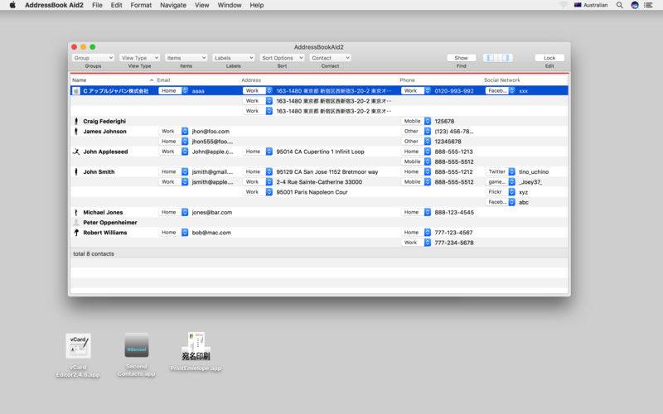The image size is (663, 414).
Task: Click the Lock button above Edit
Action: click(x=549, y=58)
